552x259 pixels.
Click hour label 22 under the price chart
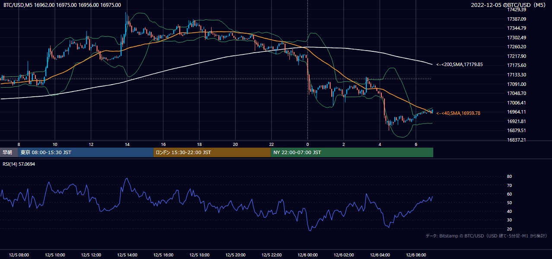(271, 144)
